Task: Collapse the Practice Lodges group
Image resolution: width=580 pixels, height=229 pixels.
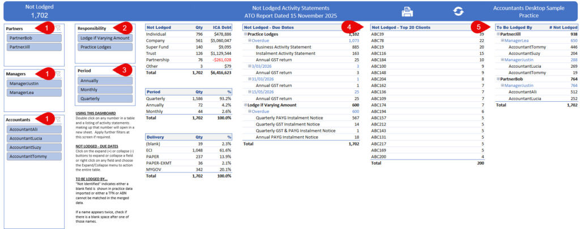Action: (245, 34)
